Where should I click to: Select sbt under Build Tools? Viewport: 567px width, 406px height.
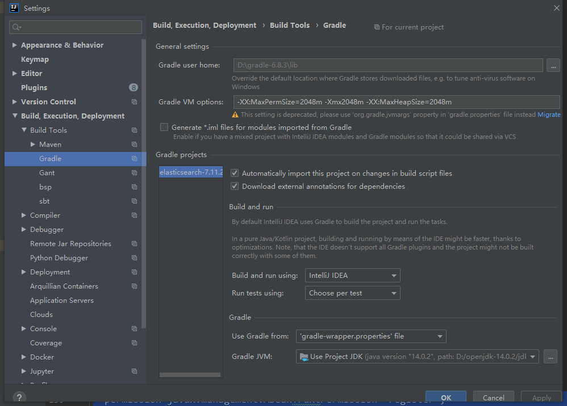click(x=44, y=201)
